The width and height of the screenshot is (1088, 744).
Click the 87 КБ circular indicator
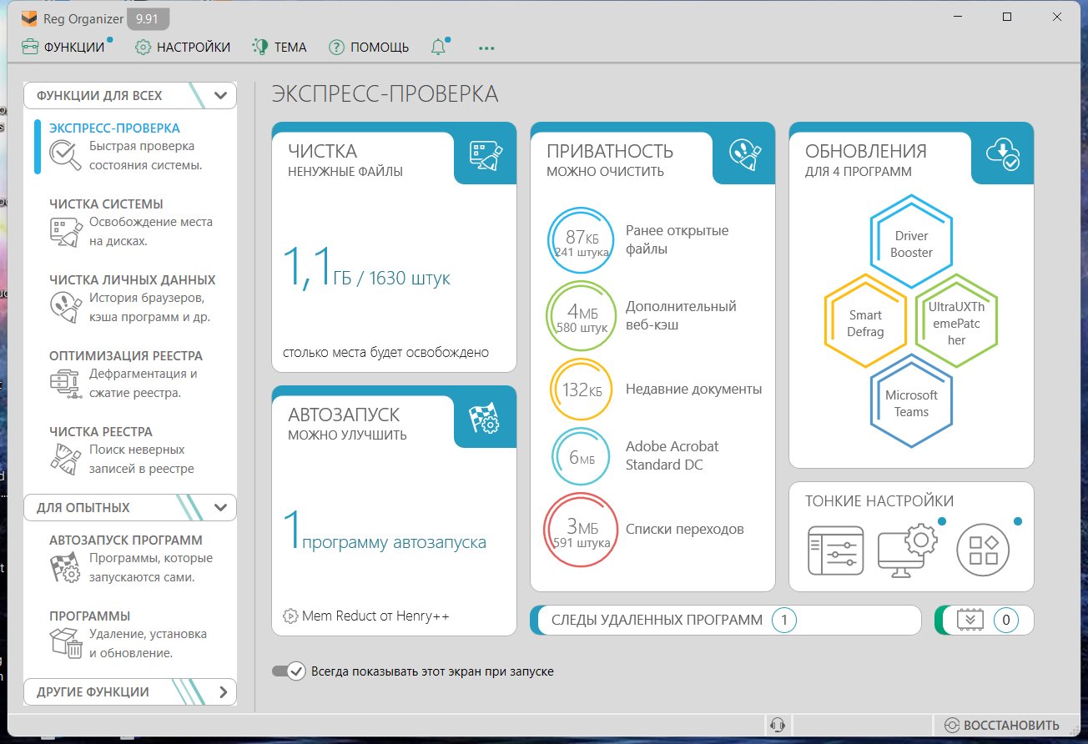582,242
